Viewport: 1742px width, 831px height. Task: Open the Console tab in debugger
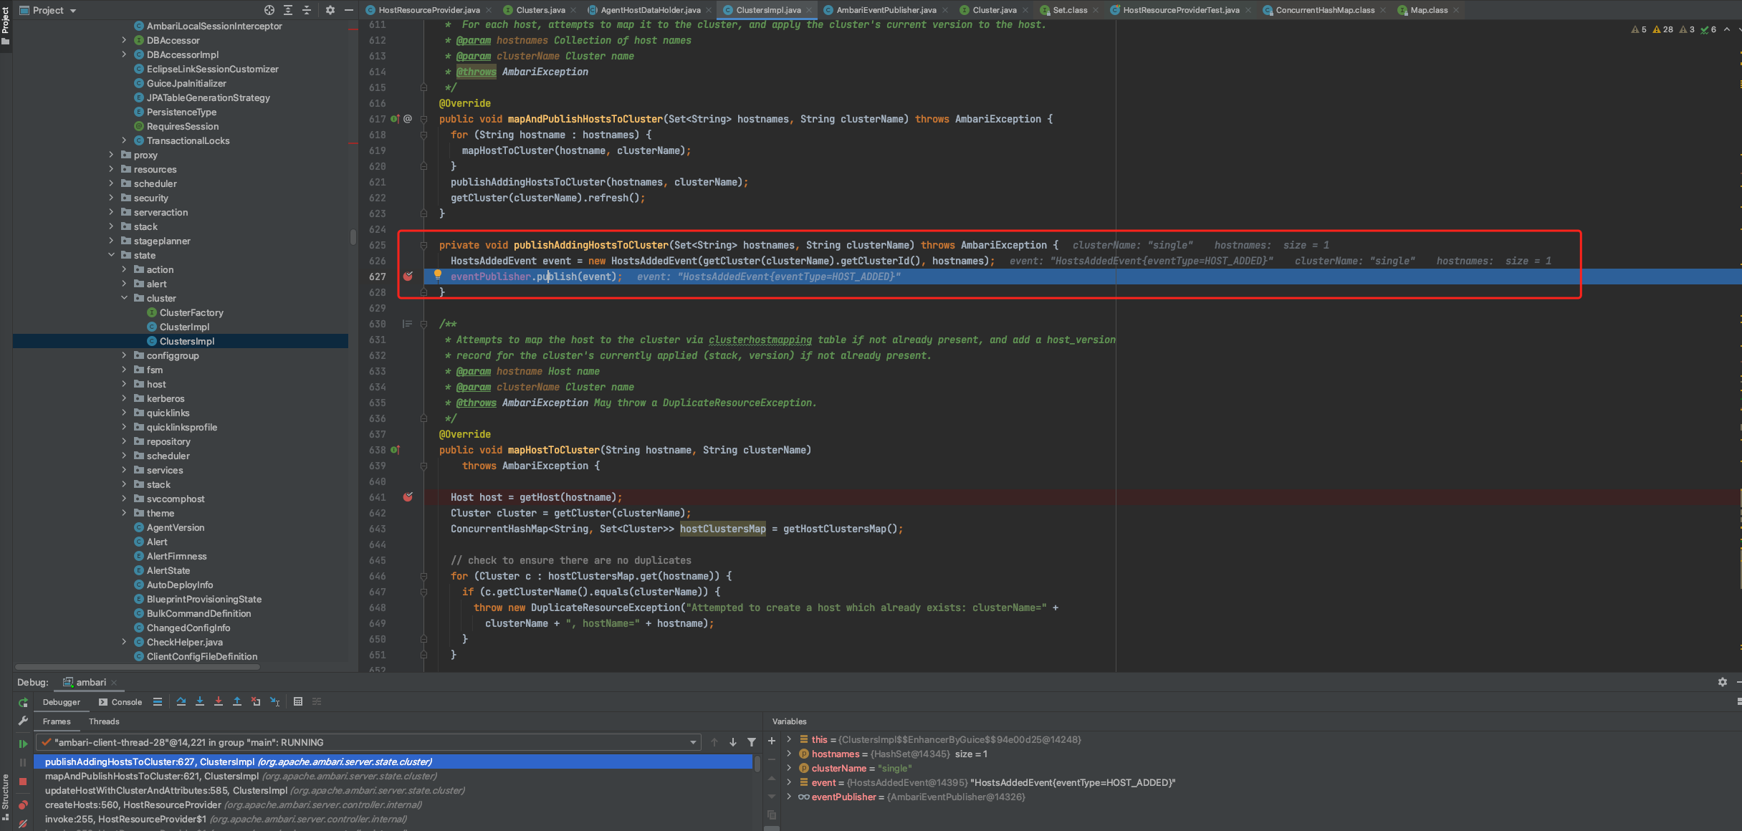120,702
